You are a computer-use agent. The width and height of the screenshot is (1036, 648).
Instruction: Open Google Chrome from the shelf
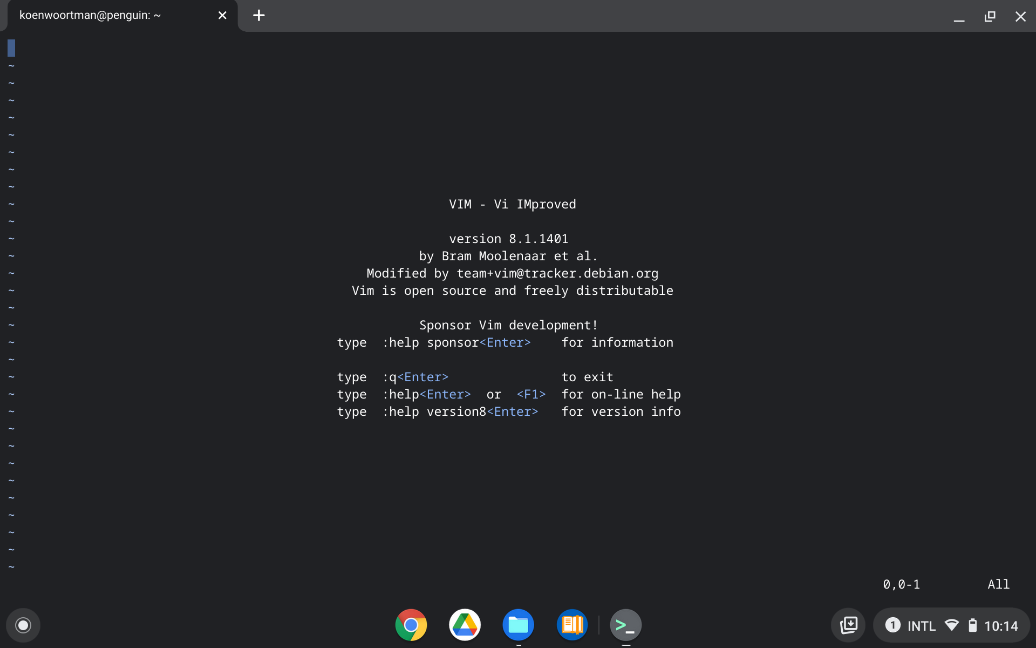411,625
